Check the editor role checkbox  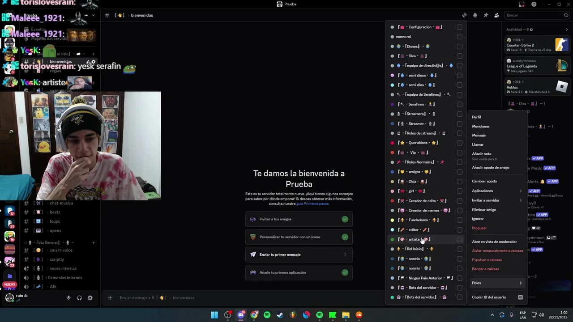point(459,230)
